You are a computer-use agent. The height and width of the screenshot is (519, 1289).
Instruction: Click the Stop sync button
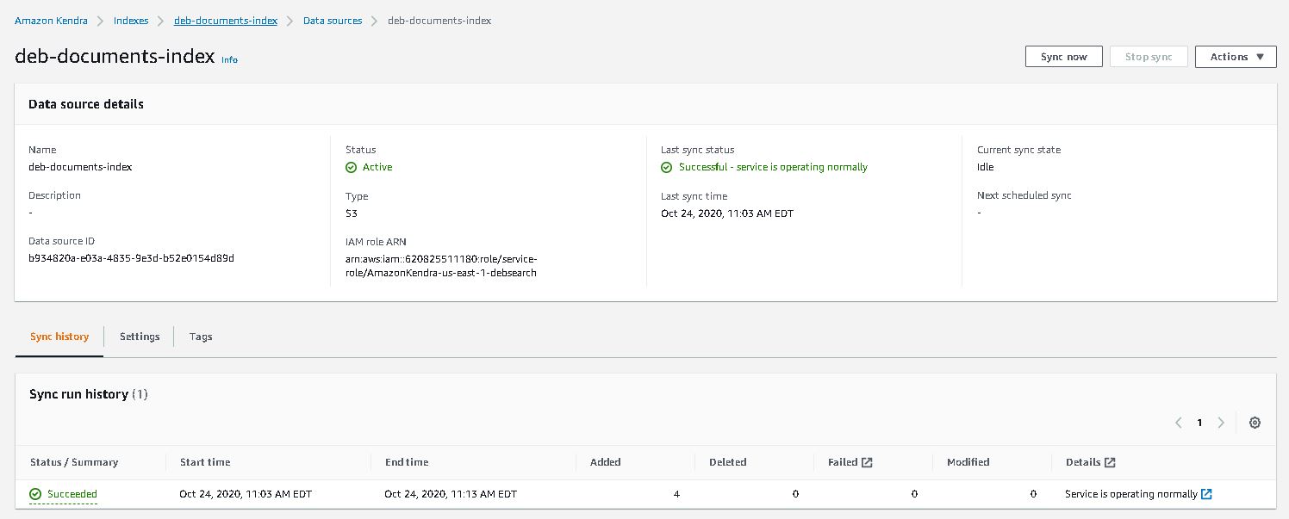1149,57
